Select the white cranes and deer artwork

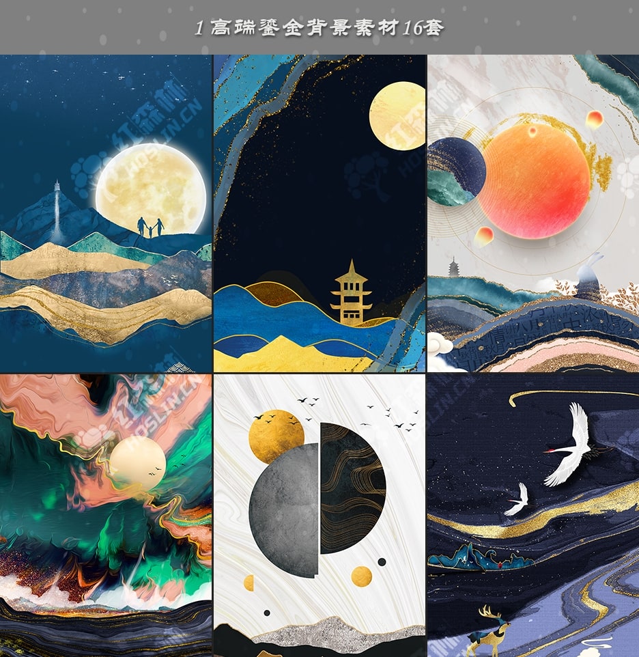tap(533, 516)
